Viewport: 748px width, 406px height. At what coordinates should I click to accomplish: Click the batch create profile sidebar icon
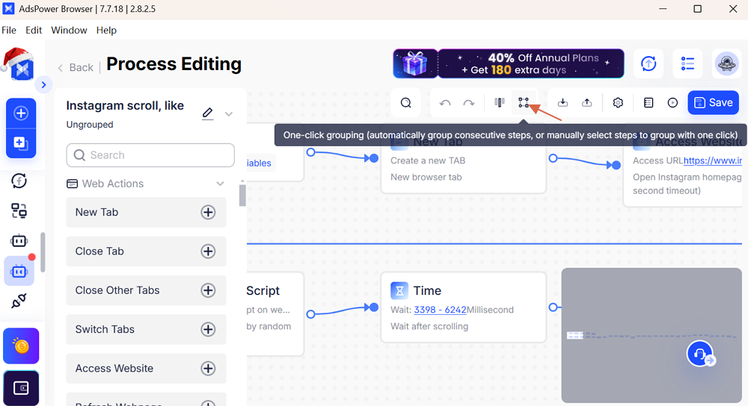tap(21, 143)
